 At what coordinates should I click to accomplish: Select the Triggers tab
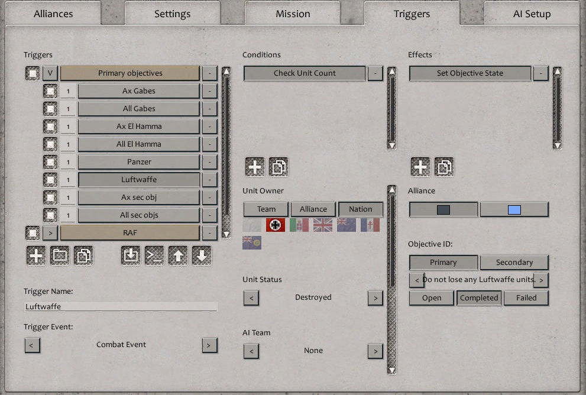click(x=412, y=14)
